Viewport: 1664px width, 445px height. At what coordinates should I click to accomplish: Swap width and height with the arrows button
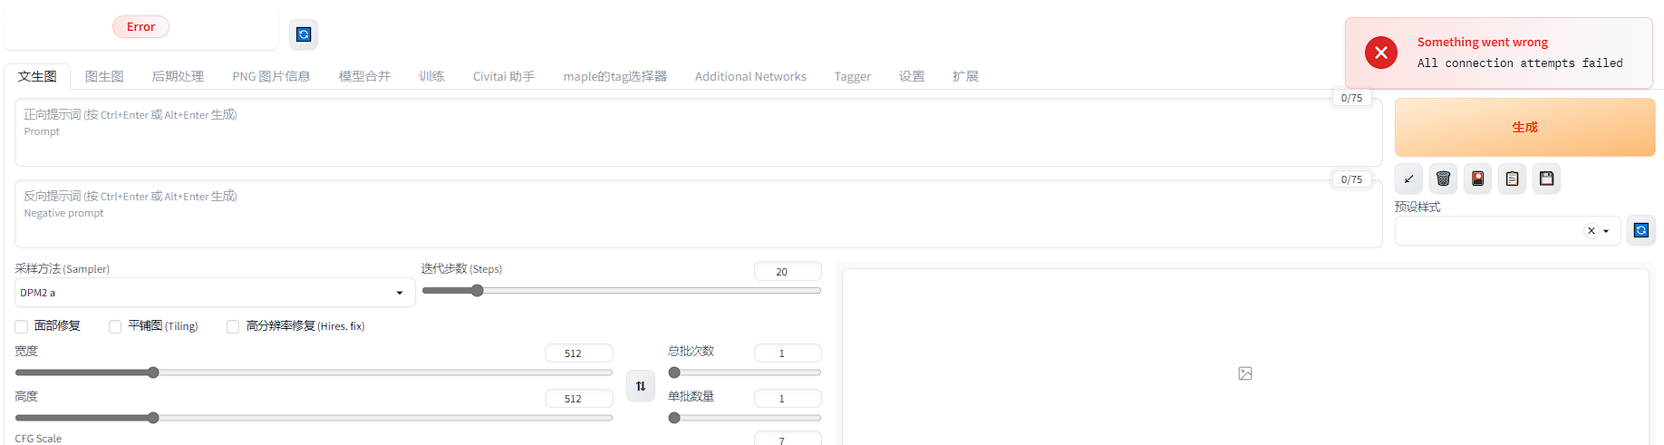(x=641, y=386)
